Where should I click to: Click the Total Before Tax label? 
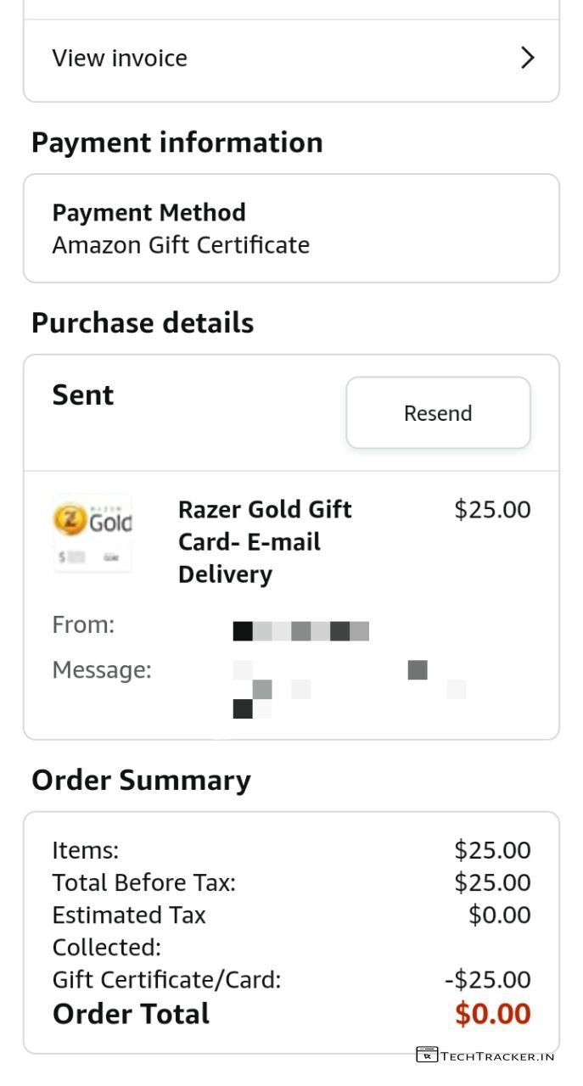[143, 883]
